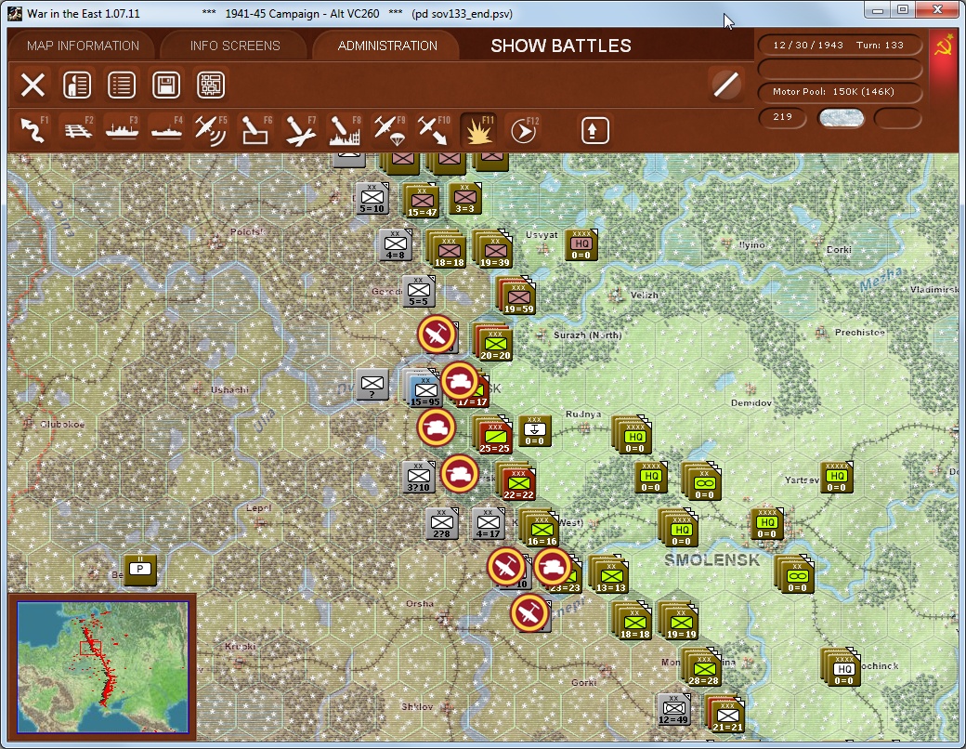The width and height of the screenshot is (966, 749).
Task: Select the Soviet stack labeled 19=39
Action: click(493, 248)
